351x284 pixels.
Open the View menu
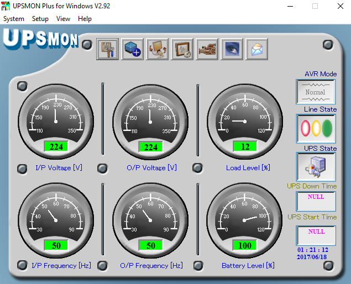tap(63, 19)
